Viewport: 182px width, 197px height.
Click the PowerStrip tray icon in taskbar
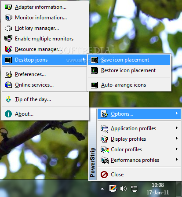[113, 189]
